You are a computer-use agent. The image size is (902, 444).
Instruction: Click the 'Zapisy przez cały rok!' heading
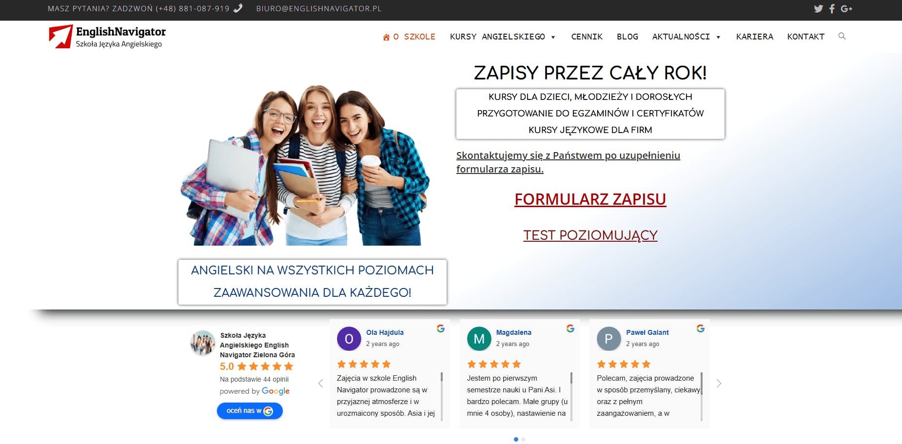coord(590,73)
